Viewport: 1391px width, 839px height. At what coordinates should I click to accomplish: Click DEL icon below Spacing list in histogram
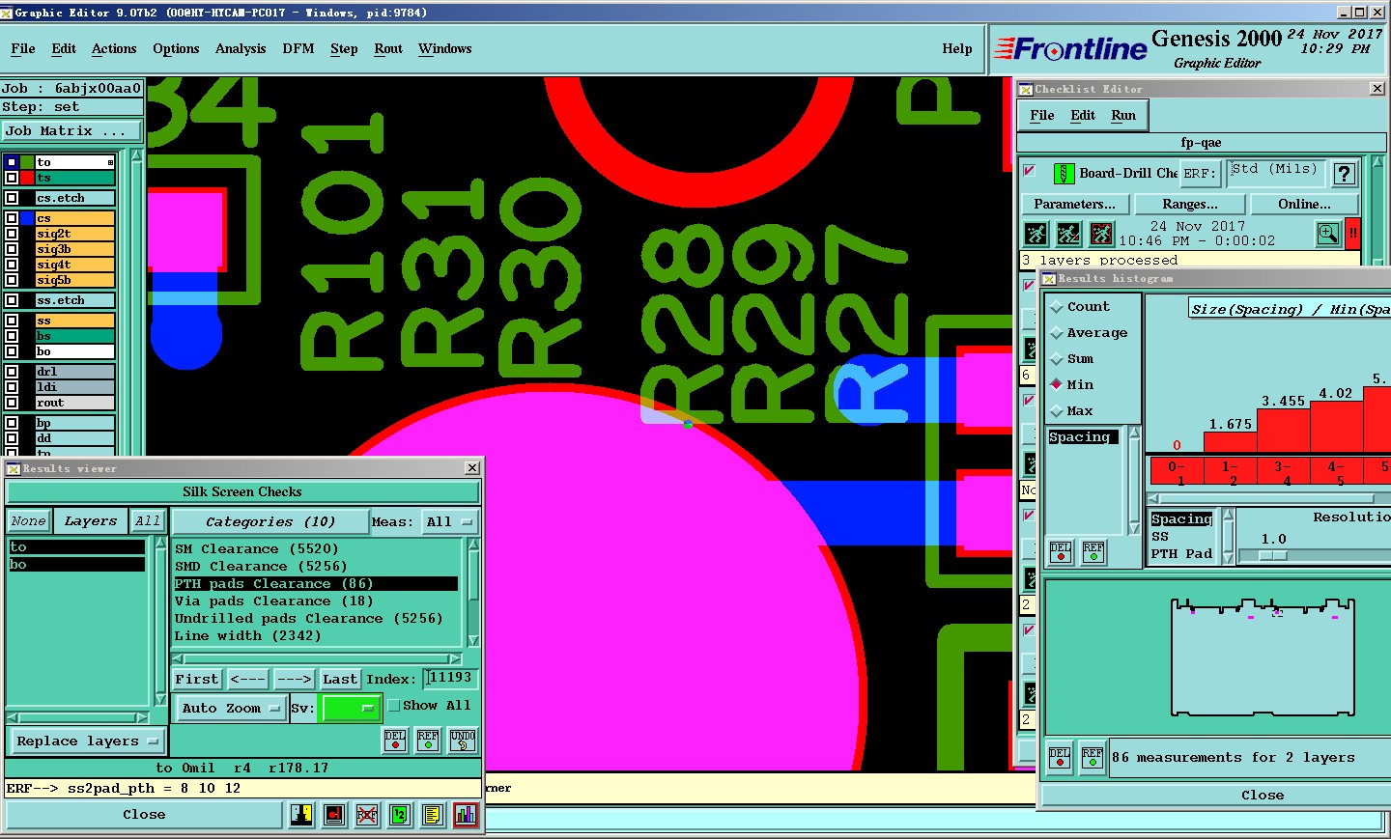1061,551
